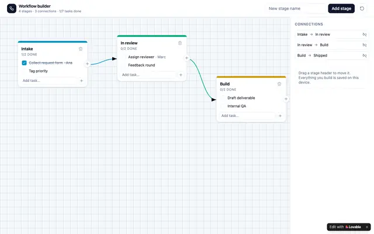Screen dimensions: 374x234
Task: Unlink the In review to Build connection
Action: tap(365, 45)
